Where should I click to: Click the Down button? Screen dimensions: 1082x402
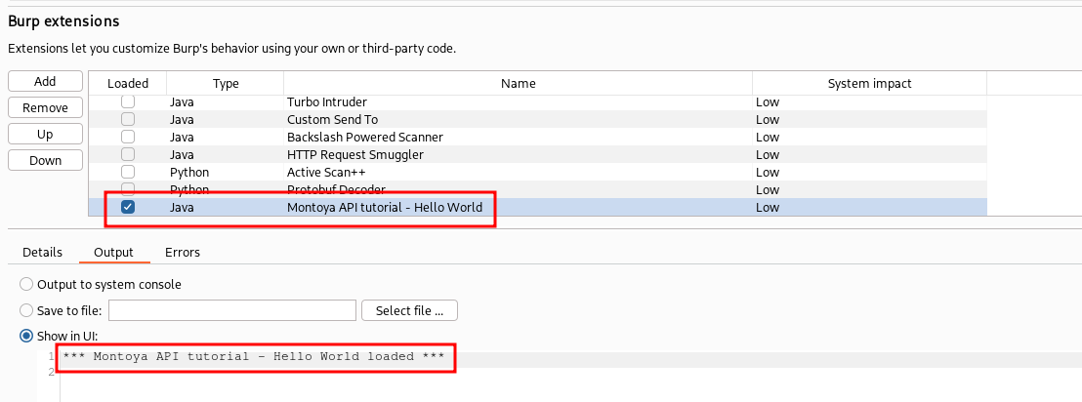coord(45,161)
